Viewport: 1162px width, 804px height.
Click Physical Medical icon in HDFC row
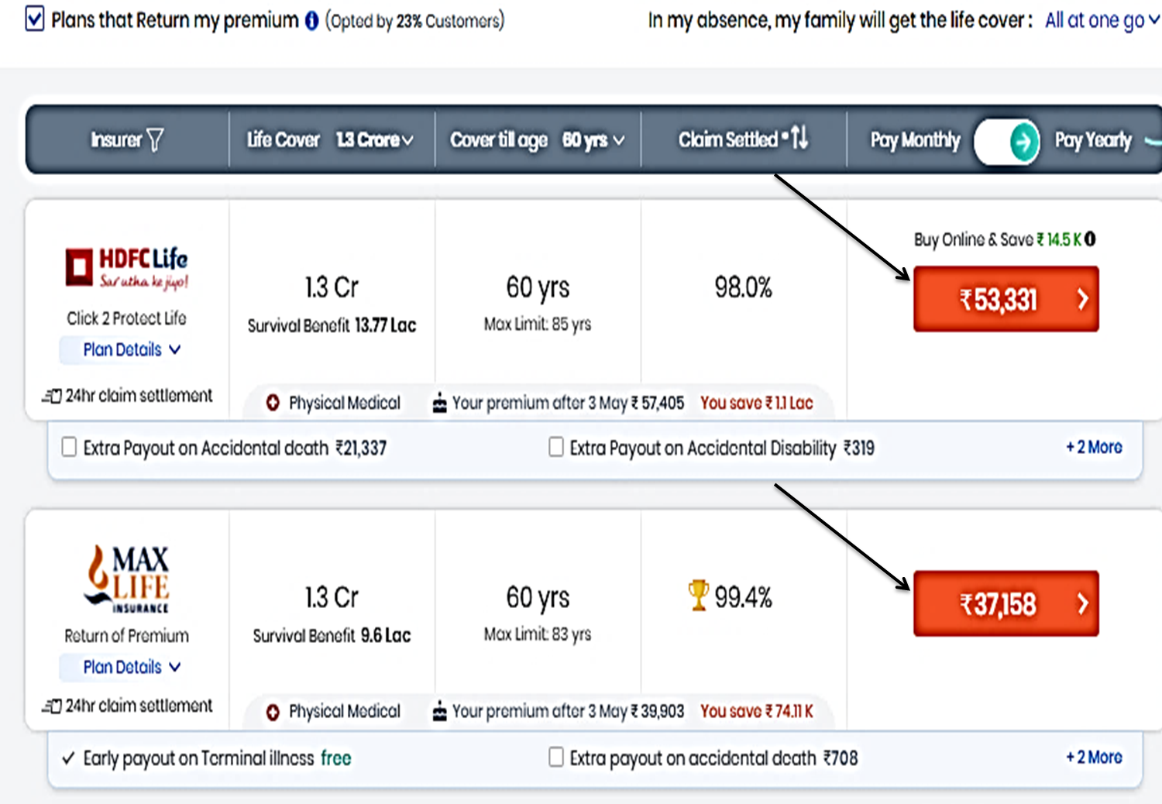coord(273,403)
